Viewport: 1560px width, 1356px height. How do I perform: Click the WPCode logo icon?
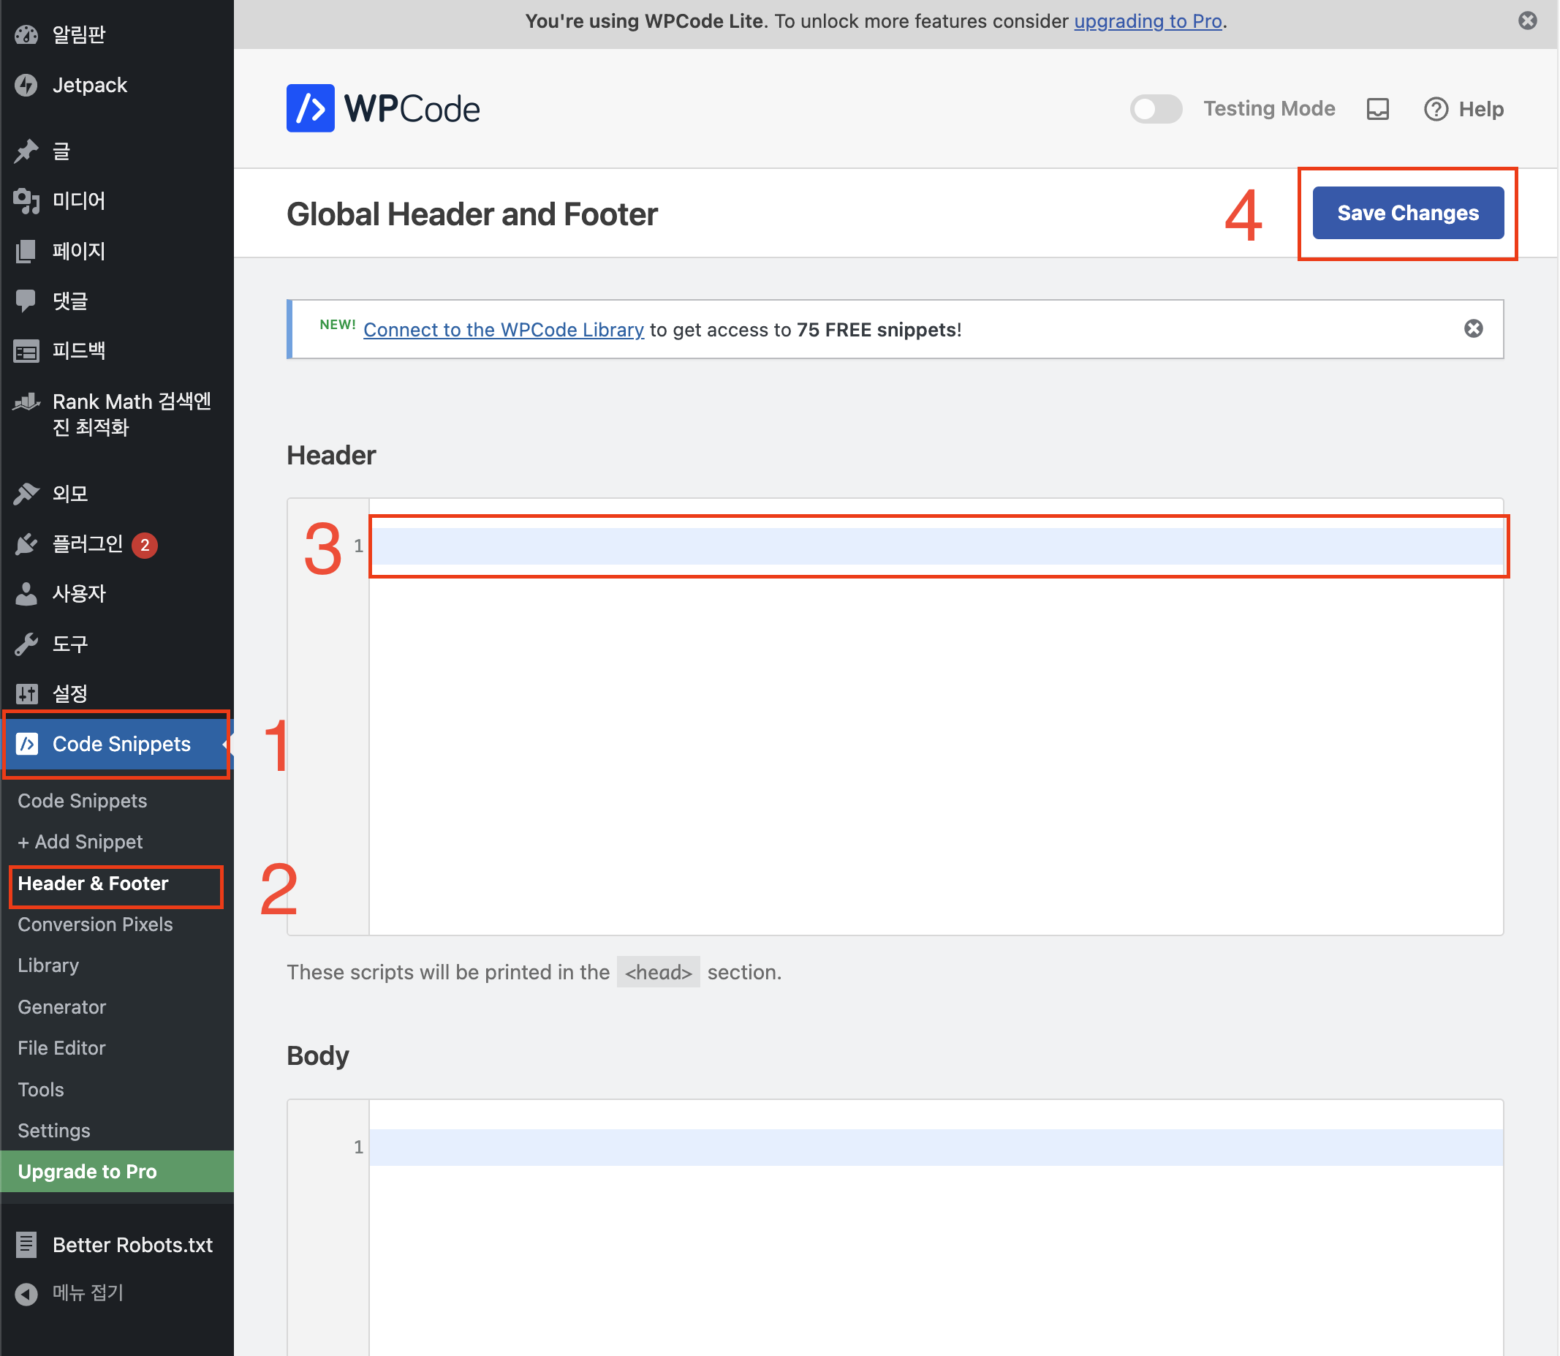(x=310, y=108)
